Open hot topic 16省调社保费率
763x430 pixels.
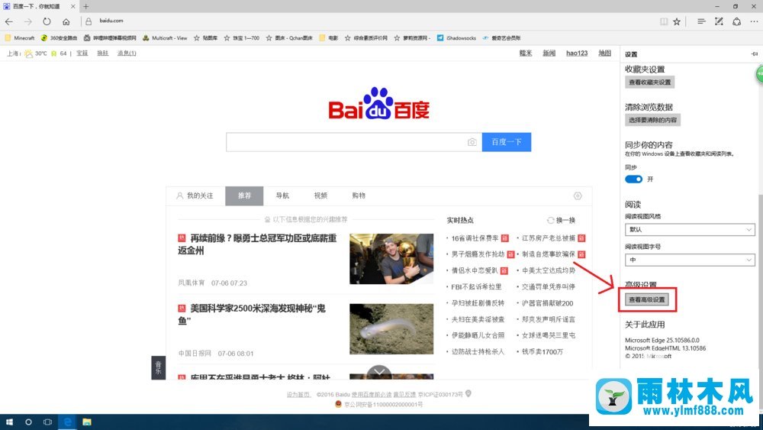point(475,238)
